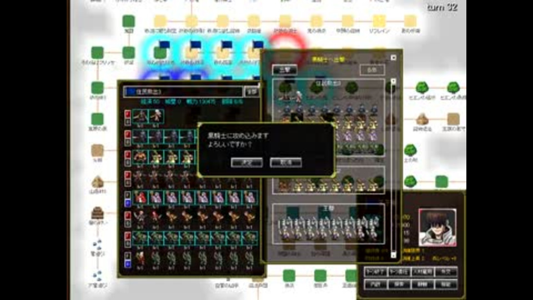Select the first yellow node in the top map row

click(160, 22)
